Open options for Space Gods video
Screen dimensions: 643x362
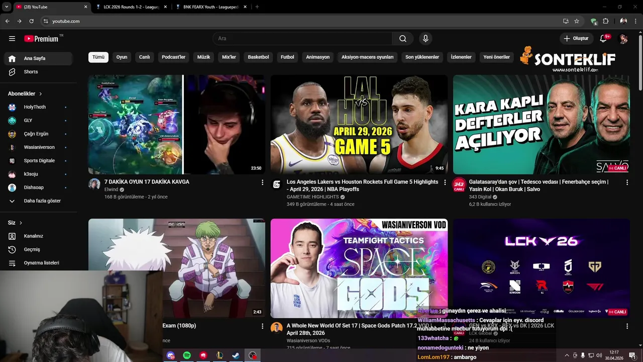pos(445,326)
